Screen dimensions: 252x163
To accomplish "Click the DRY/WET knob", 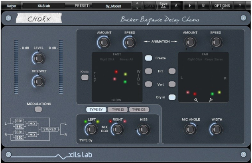I will tap(39, 81).
